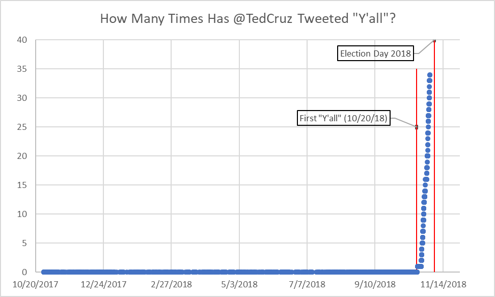This screenshot has height=297, width=495.
Task: Select the 9/10/2018 x-axis label
Action: 375,284
